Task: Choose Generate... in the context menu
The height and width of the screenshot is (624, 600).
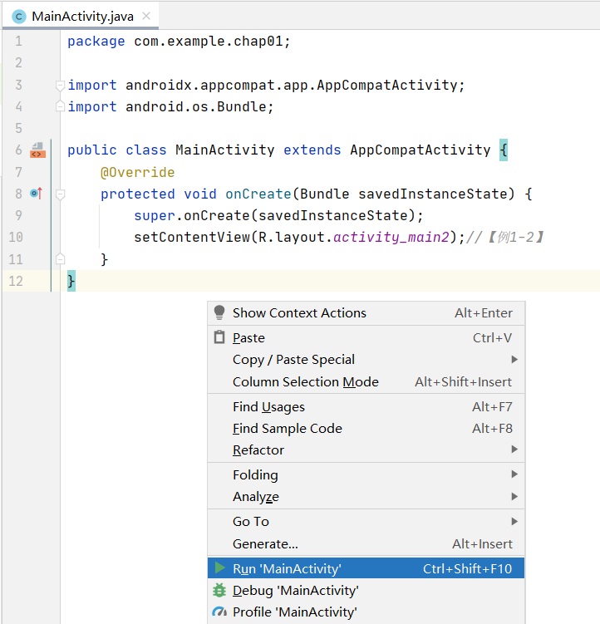Action: pos(265,543)
